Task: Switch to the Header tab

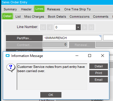Action: (26, 9)
